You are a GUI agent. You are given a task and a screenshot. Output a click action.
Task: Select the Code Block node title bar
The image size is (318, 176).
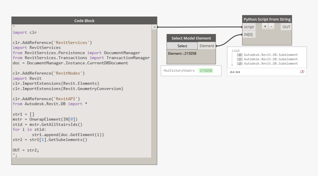84,21
